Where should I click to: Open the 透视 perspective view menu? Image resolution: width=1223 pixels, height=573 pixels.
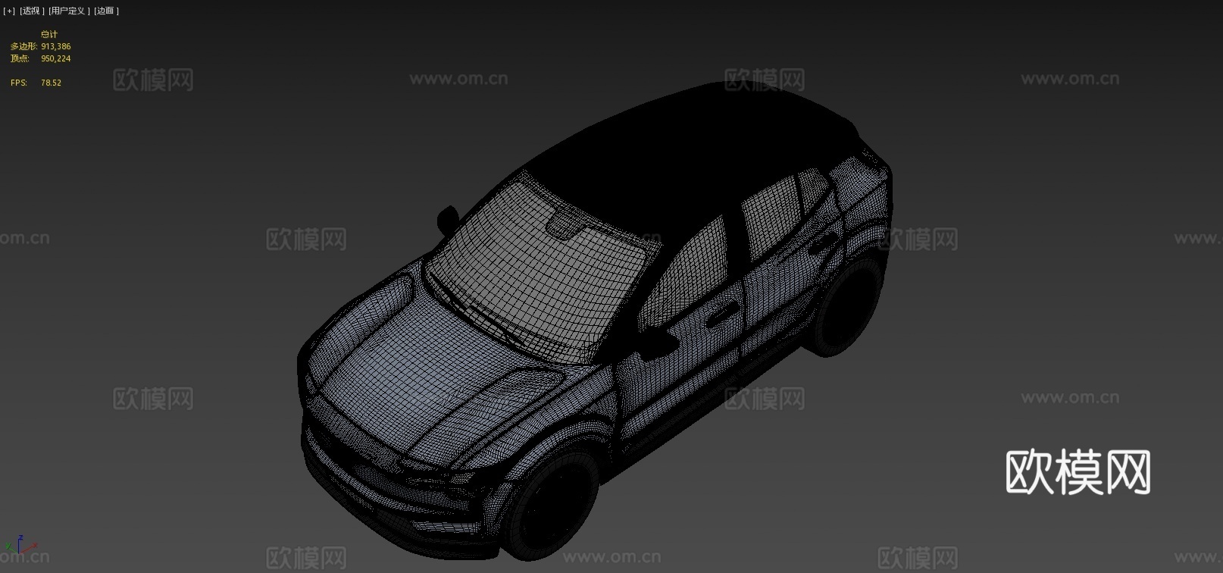[32, 11]
